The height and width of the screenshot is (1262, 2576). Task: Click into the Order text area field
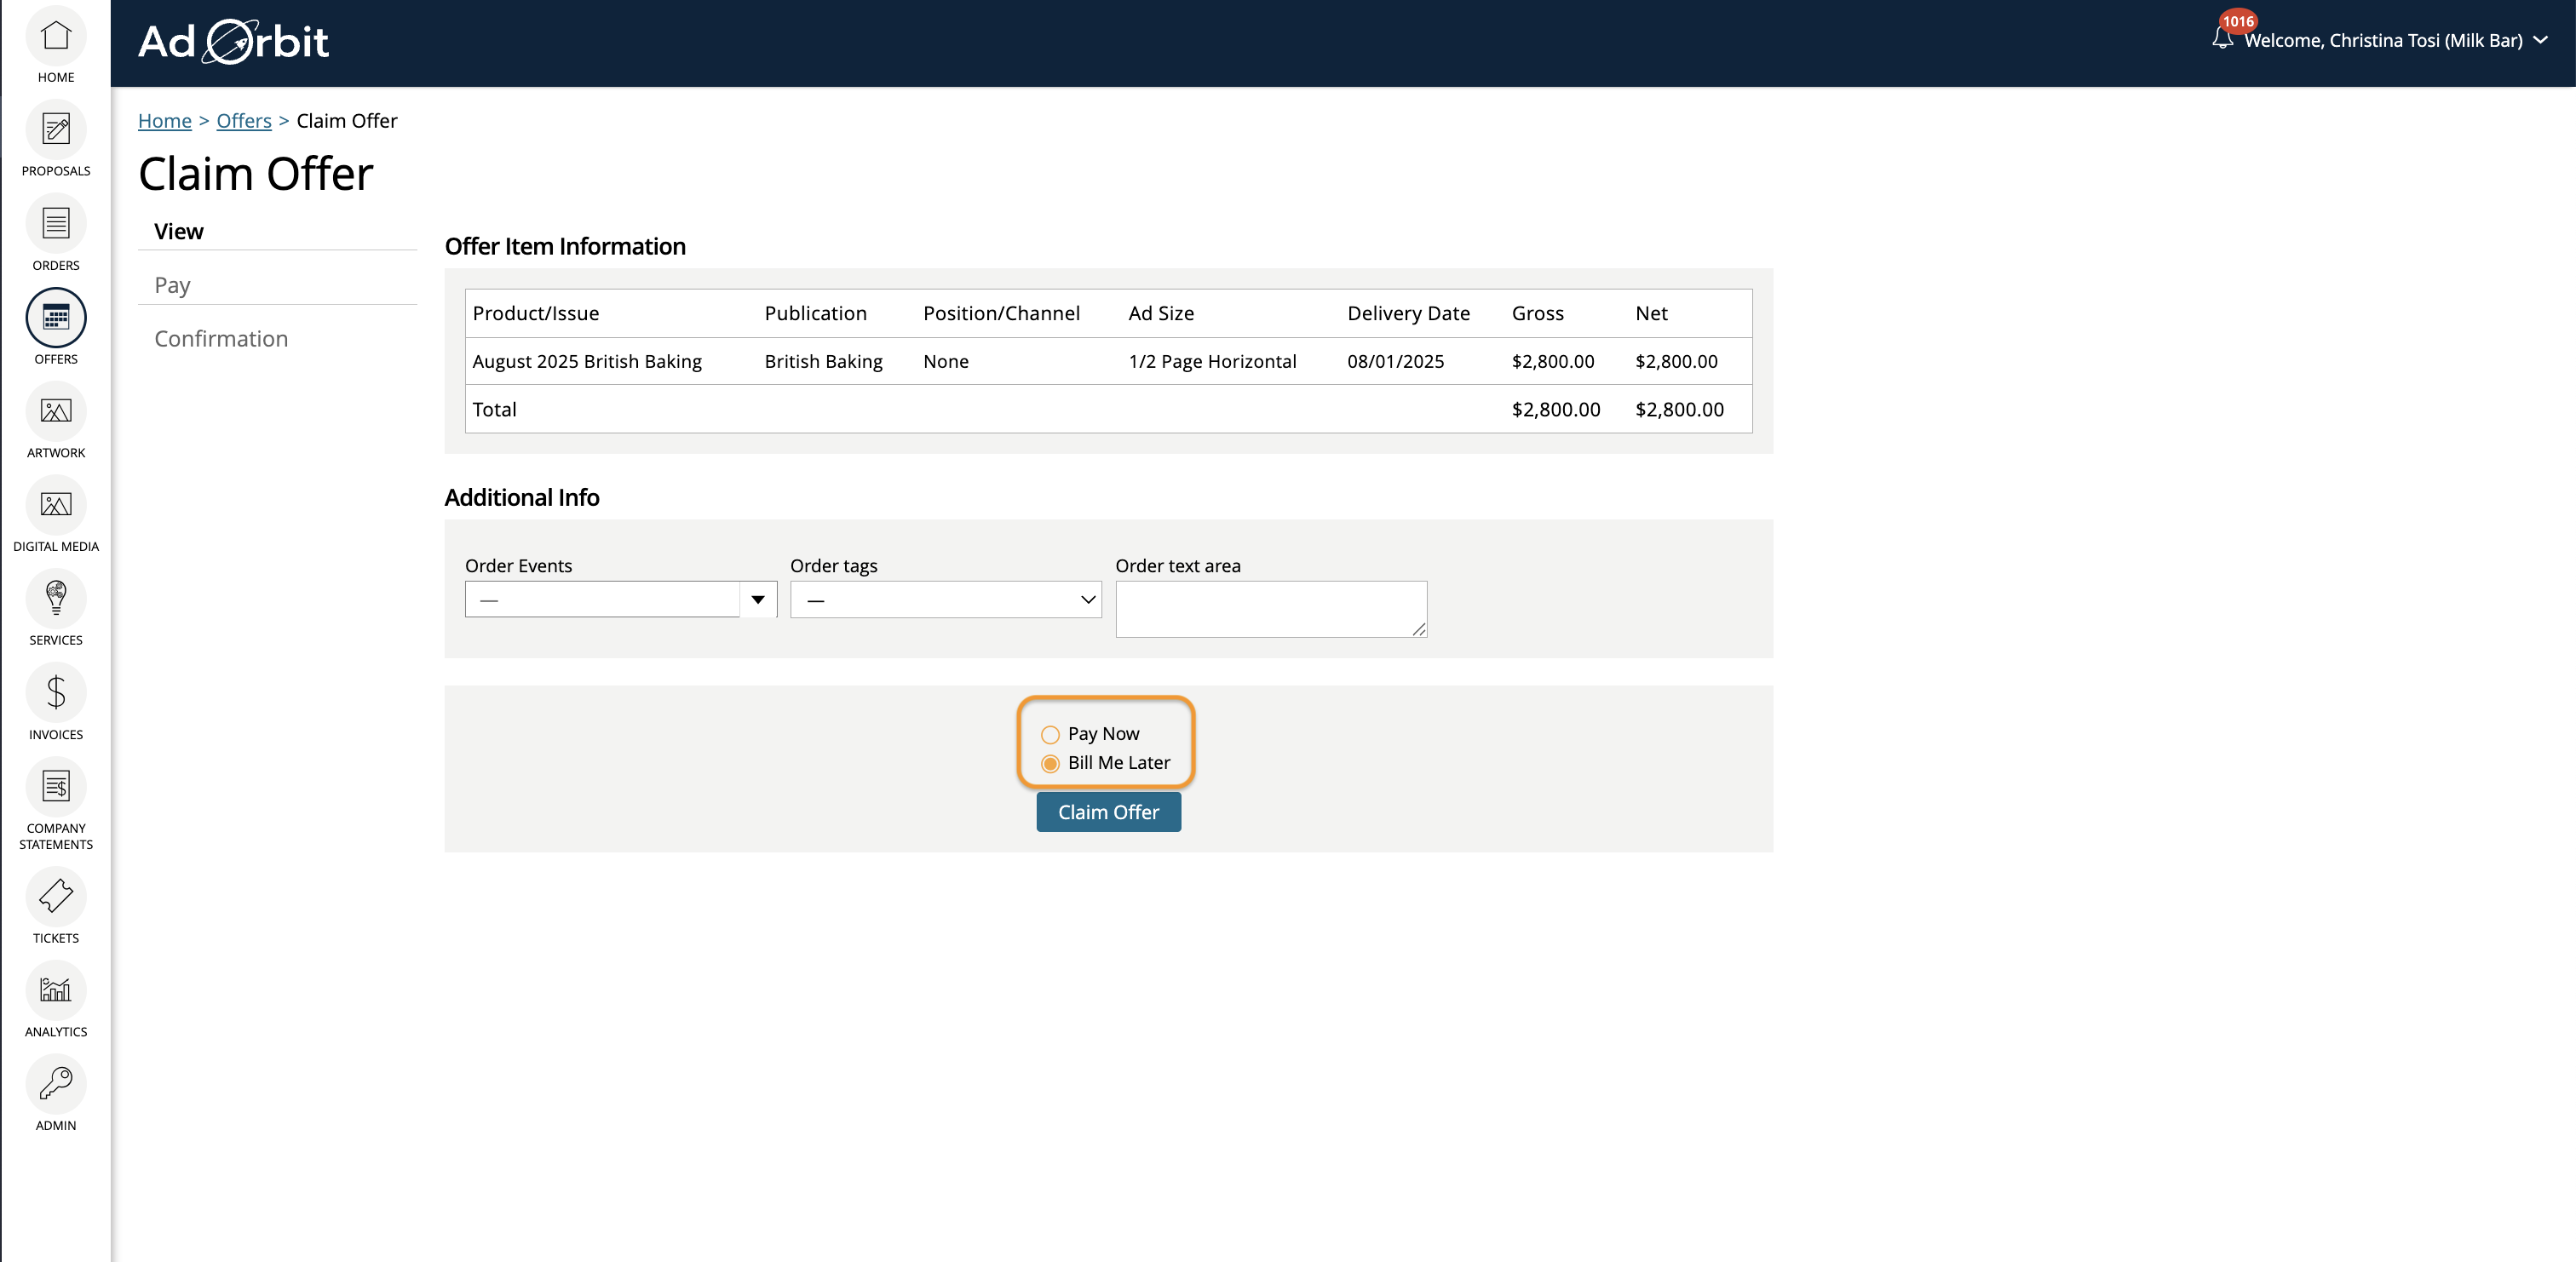coord(1270,609)
